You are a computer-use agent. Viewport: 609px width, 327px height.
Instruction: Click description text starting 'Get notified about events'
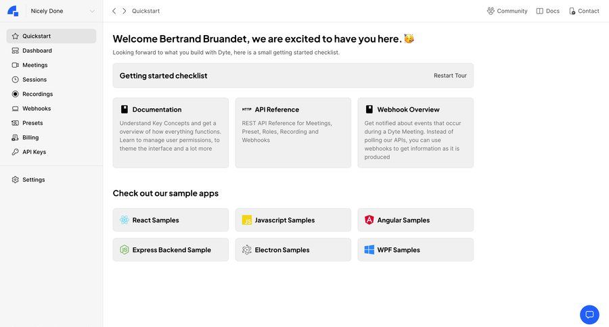(x=413, y=140)
